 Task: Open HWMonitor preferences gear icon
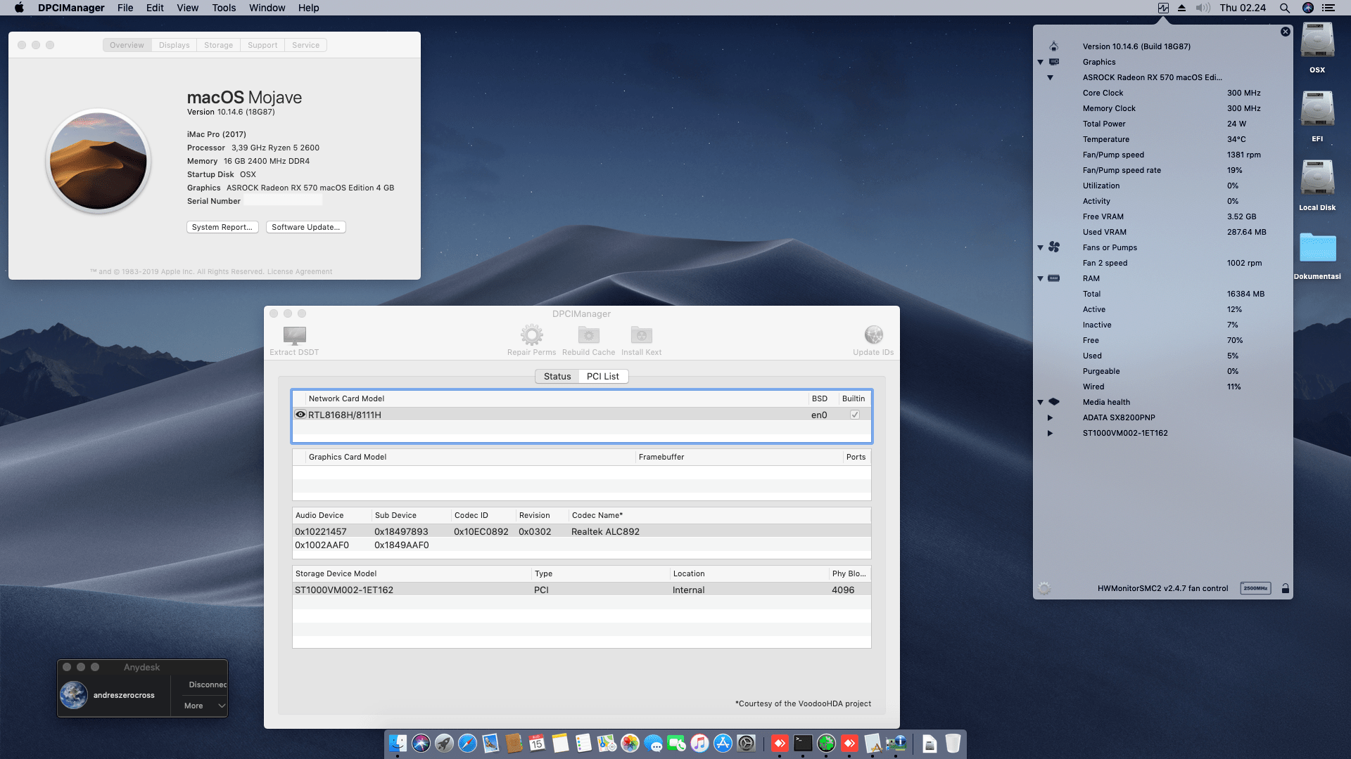(x=1044, y=589)
